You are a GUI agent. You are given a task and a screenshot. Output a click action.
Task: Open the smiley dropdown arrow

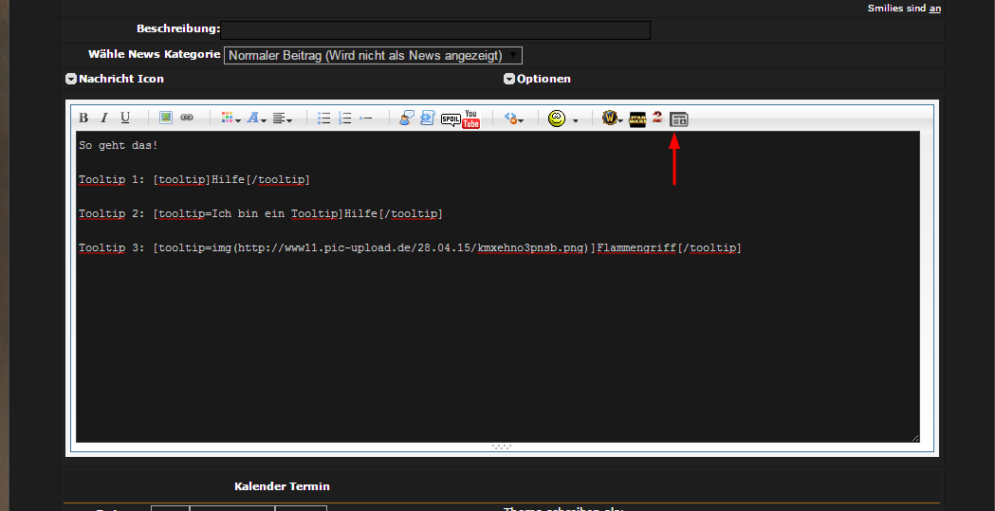click(x=575, y=119)
